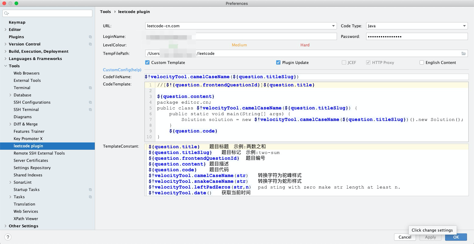Select Shared Indexes entry
The height and width of the screenshot is (244, 474).
coord(28,175)
